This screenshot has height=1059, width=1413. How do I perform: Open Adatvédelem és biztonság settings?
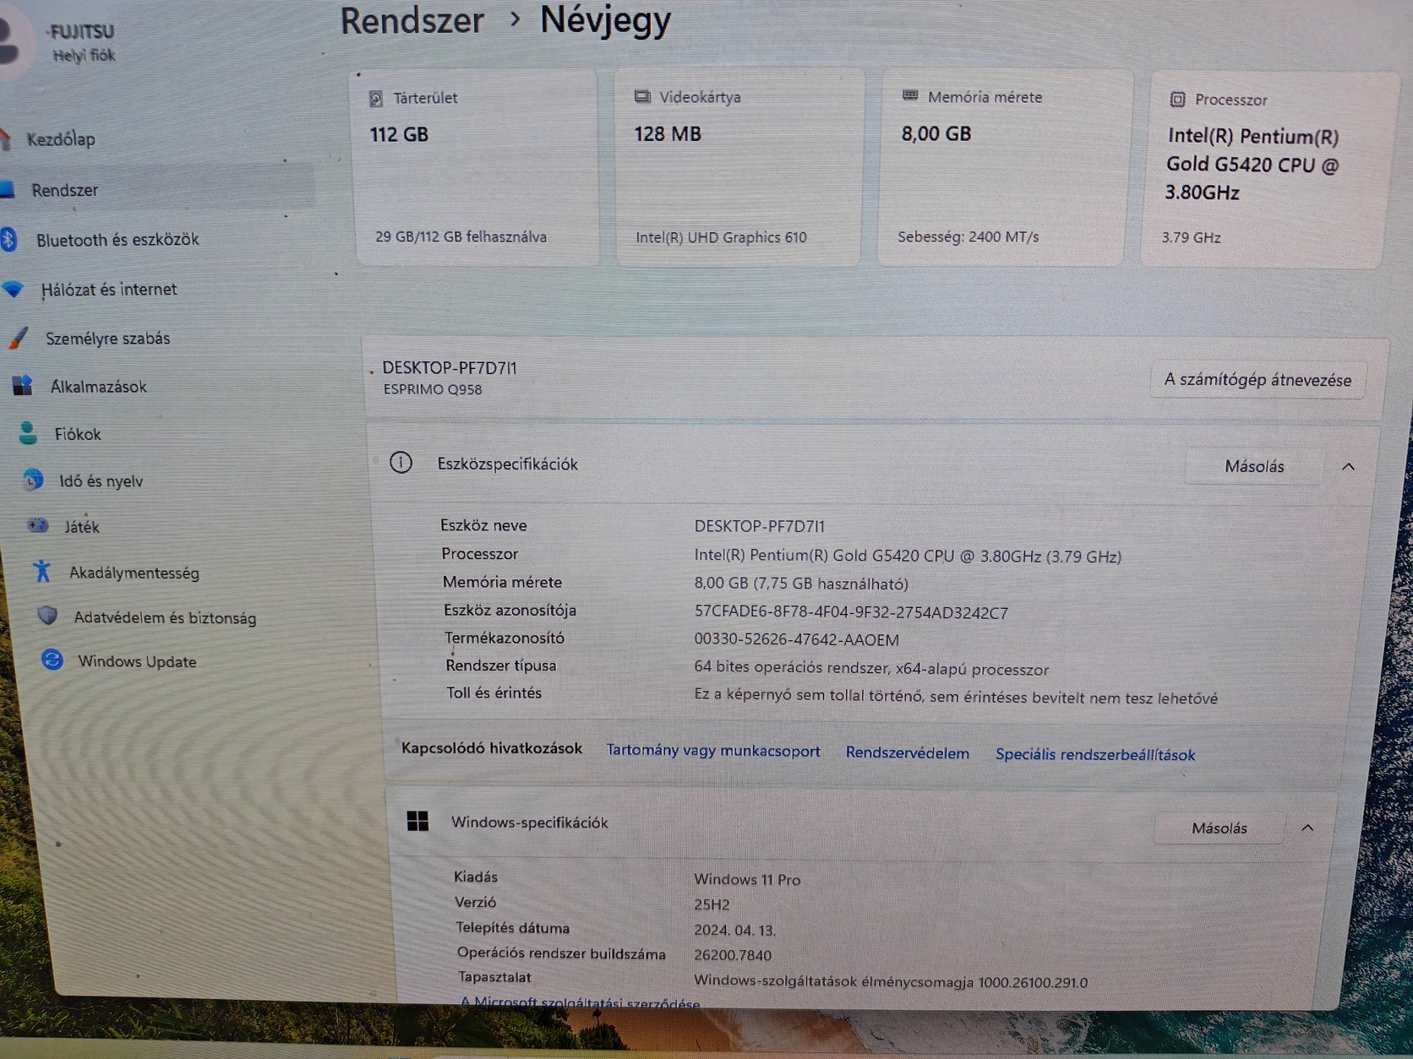point(165,617)
